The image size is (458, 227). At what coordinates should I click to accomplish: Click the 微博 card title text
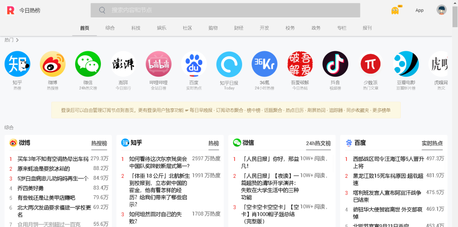tap(25, 143)
